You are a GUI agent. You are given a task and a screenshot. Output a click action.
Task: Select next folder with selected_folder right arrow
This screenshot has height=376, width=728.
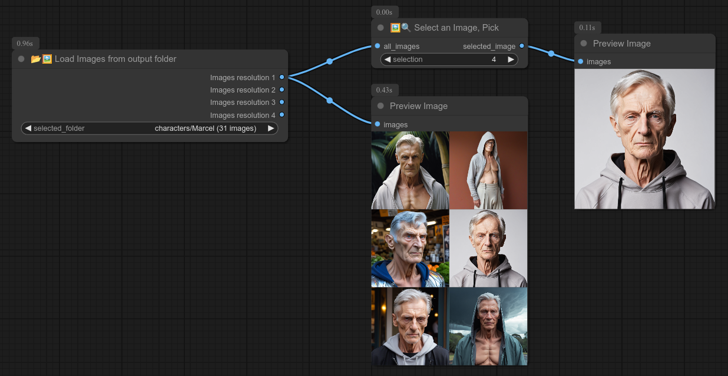[271, 128]
